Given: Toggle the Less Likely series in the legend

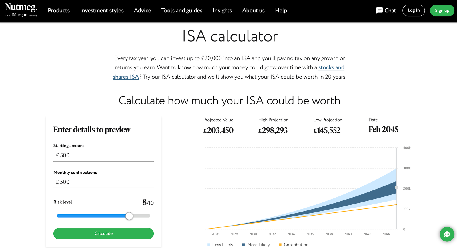Looking at the screenshot, I should [x=209, y=245].
